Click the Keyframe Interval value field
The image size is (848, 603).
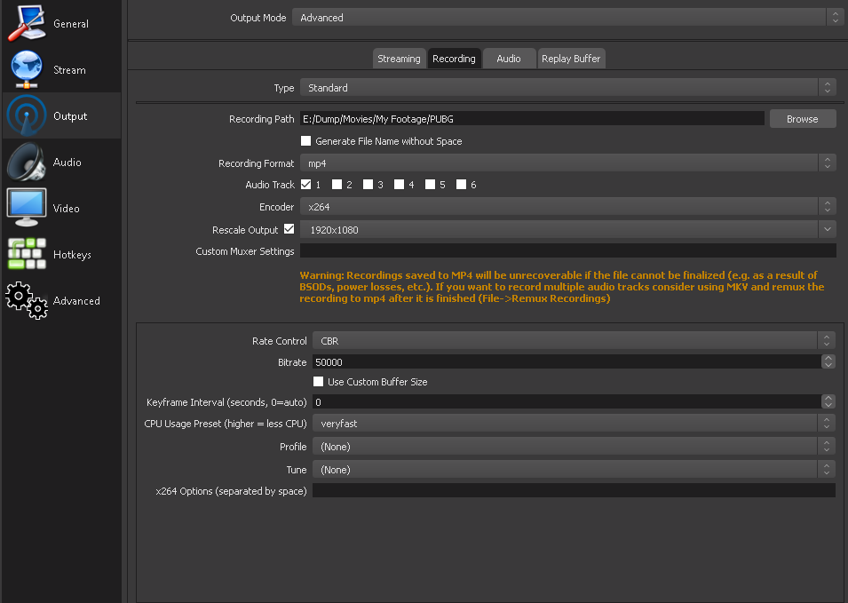pyautogui.click(x=567, y=401)
